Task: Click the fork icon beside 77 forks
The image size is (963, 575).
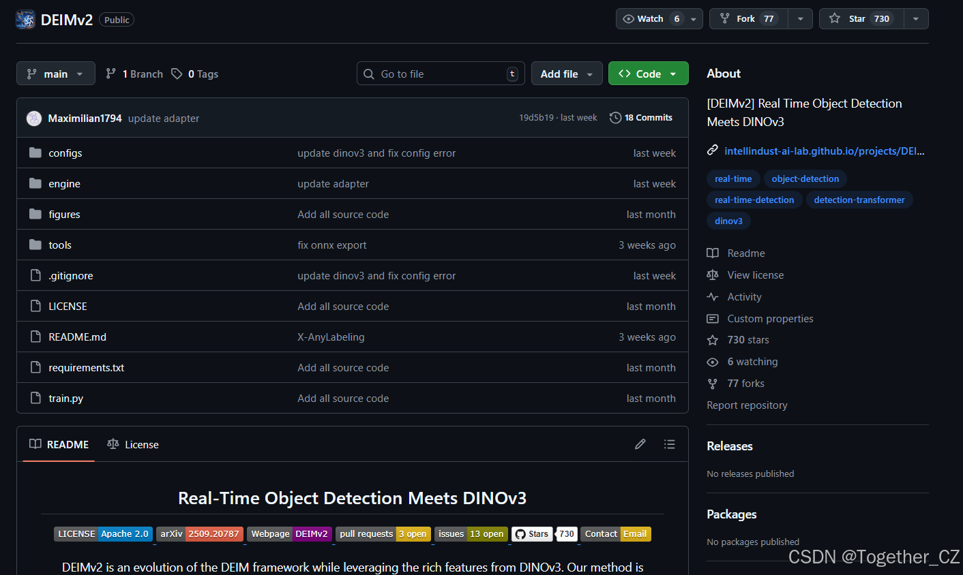Action: (713, 384)
